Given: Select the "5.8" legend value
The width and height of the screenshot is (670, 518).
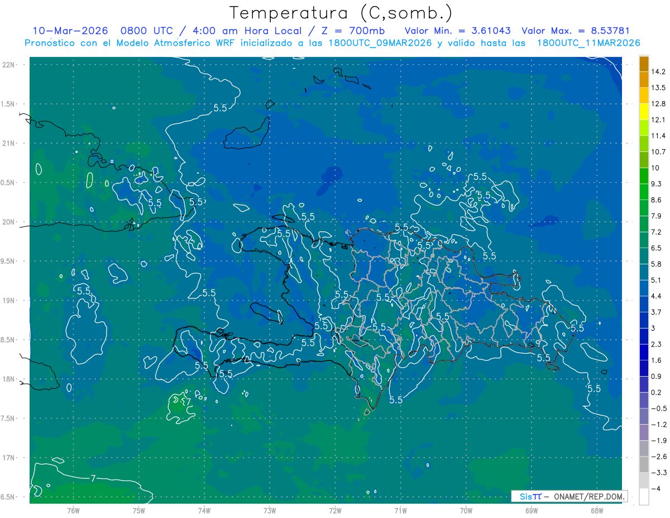Looking at the screenshot, I should tap(658, 264).
